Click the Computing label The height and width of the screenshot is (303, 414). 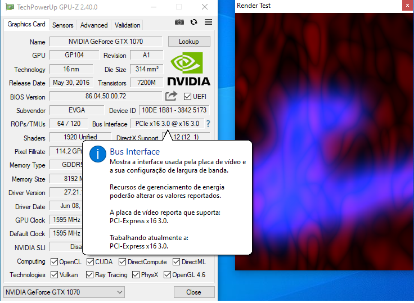click(x=31, y=261)
